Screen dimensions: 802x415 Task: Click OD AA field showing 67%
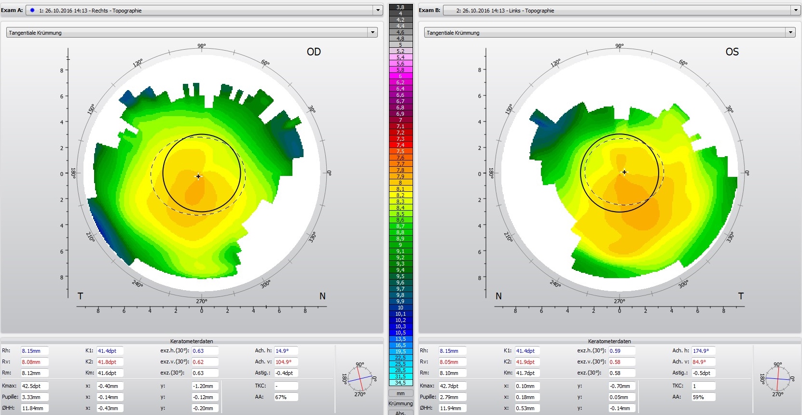tap(286, 397)
